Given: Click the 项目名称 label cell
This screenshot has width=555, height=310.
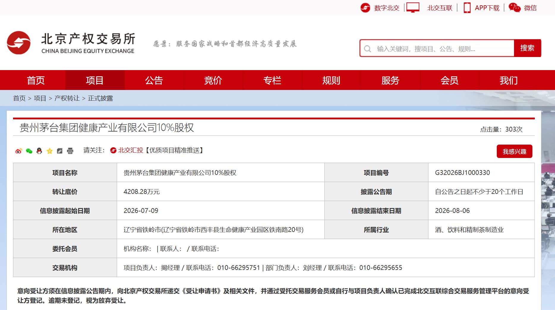Looking at the screenshot, I should point(65,173).
